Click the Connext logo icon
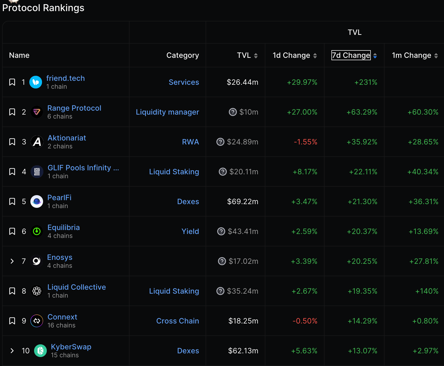 coord(37,321)
